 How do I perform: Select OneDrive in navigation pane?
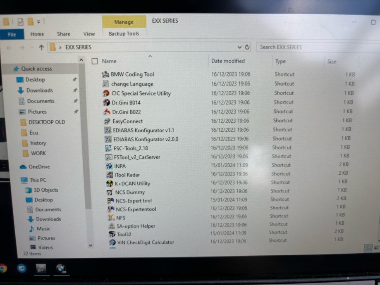39,167
